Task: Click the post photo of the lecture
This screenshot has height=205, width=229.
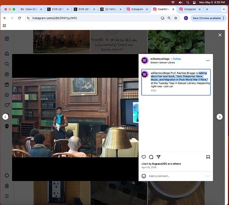Action: 75,117
